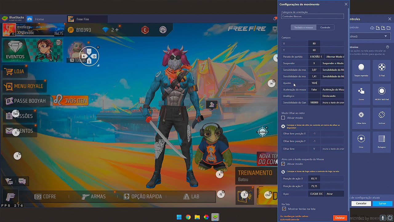This screenshot has height=222, width=394.
Task: Click the H key overlay
Action: [271, 84]
